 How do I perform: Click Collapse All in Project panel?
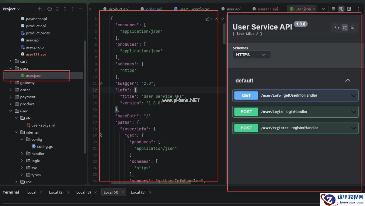65,9
